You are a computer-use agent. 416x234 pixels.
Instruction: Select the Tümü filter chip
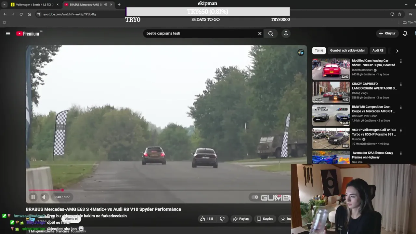(x=319, y=50)
